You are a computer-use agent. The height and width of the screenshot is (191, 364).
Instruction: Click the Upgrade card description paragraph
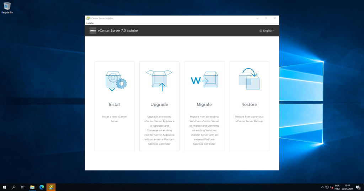159,130
